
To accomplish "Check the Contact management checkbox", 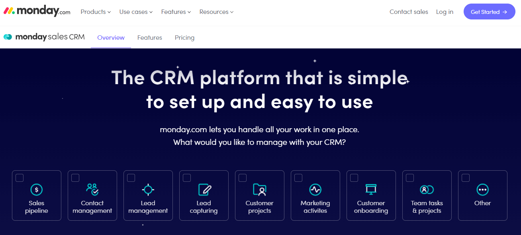I will tap(75, 178).
